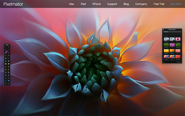
Task: Select the magnifying glass Zoom tool
Action: pos(6,83)
